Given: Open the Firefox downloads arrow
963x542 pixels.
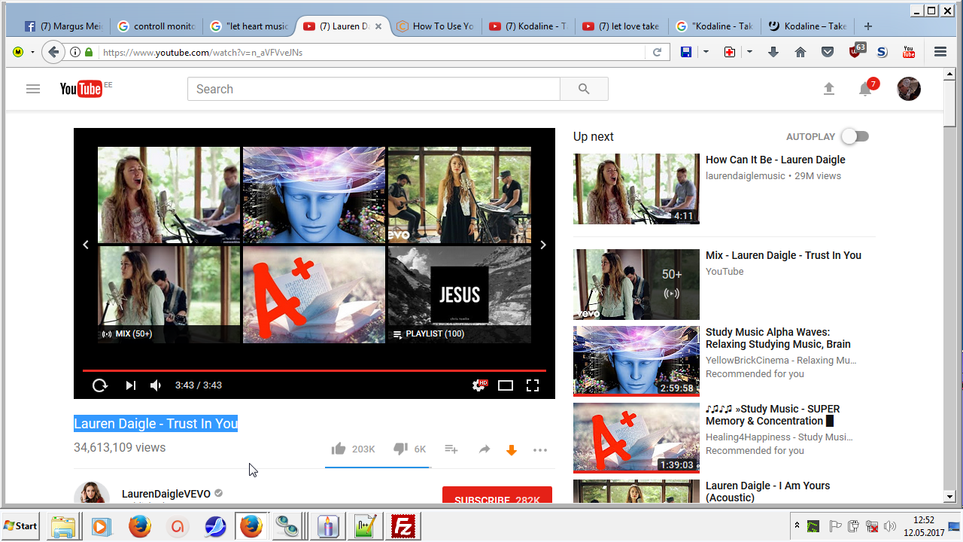Looking at the screenshot, I should pos(773,52).
